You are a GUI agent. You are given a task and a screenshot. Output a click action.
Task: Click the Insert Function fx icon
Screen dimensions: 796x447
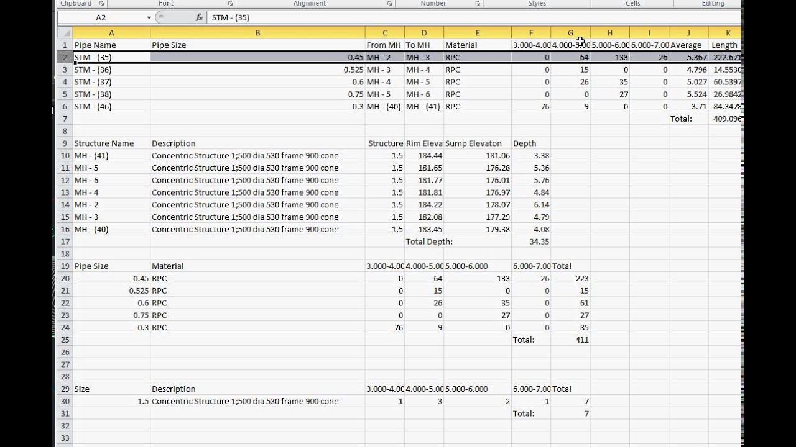tap(199, 17)
